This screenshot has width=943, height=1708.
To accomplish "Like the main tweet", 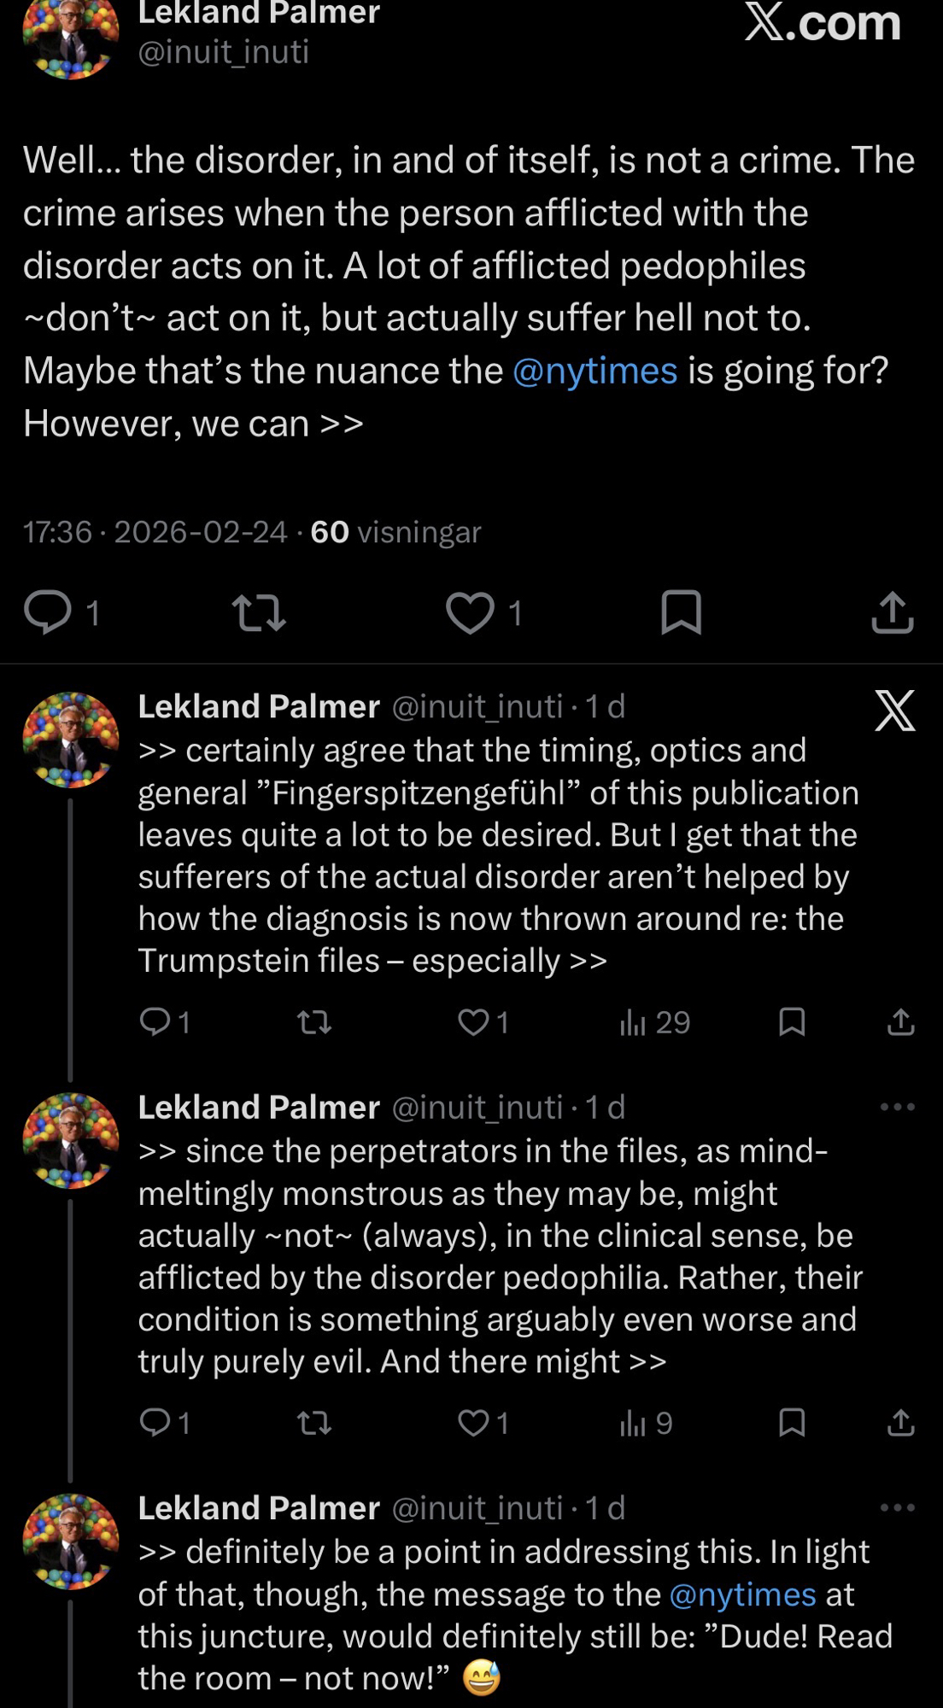I will pyautogui.click(x=470, y=612).
